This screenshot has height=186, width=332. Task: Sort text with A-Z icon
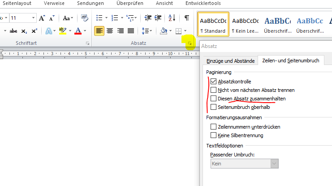tap(172, 18)
